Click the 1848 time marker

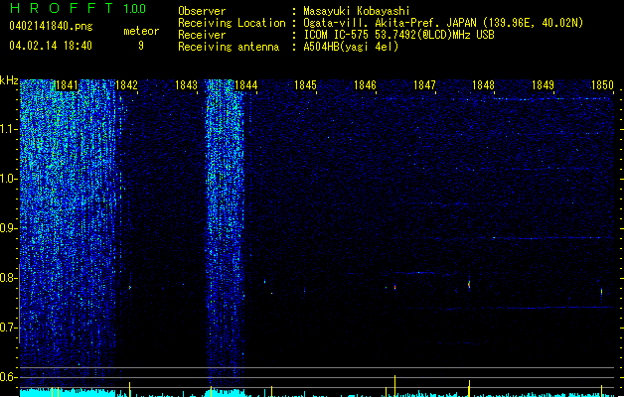click(484, 85)
